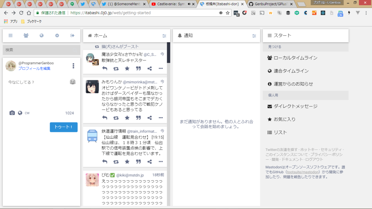Open the three-dot menu beside @ProgrammerGenboo
Viewport: 372px width, 209px height.
(x=73, y=66)
